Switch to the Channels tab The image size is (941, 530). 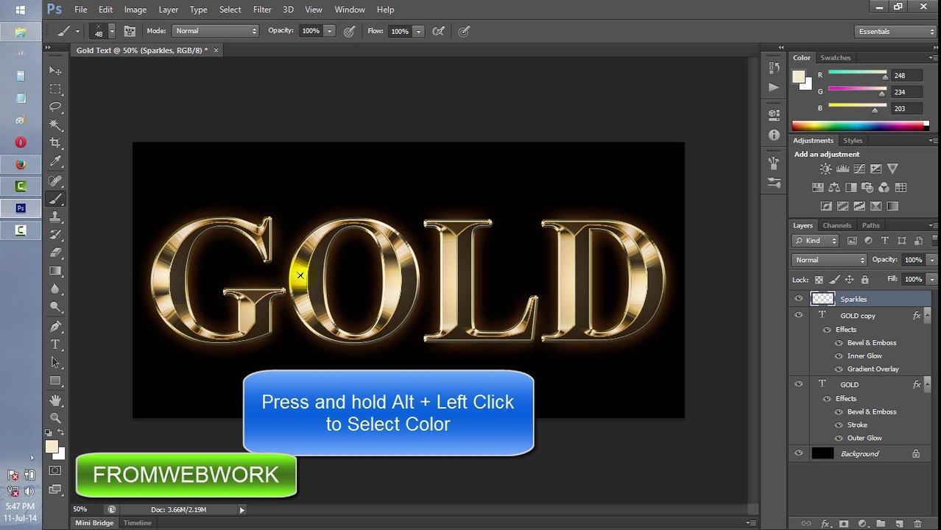(x=836, y=225)
